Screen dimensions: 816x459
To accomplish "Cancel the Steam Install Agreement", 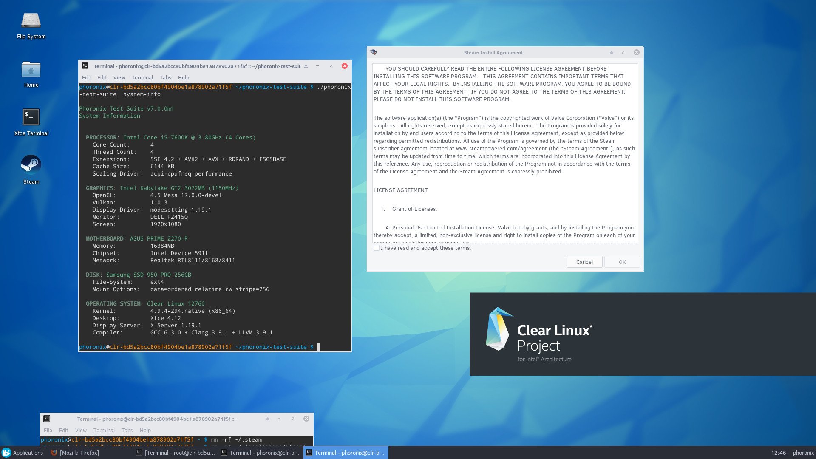I will (584, 262).
